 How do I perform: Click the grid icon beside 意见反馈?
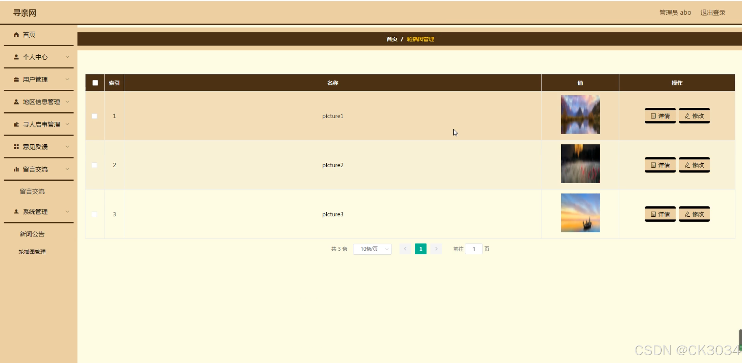tap(16, 147)
